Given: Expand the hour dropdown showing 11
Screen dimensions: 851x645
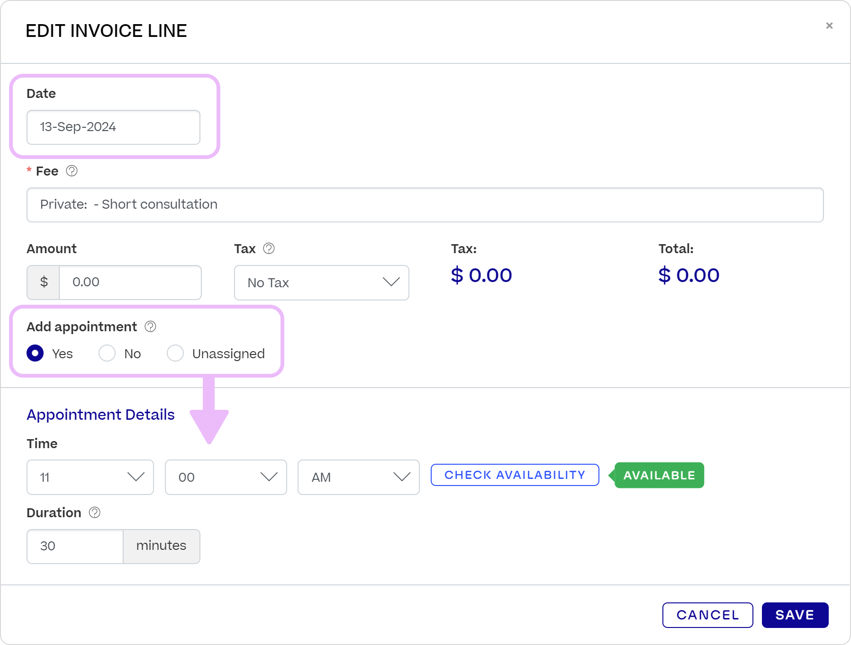Looking at the screenshot, I should (90, 477).
